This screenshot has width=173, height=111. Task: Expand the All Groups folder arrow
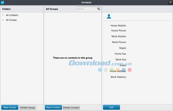[x=3, y=20]
